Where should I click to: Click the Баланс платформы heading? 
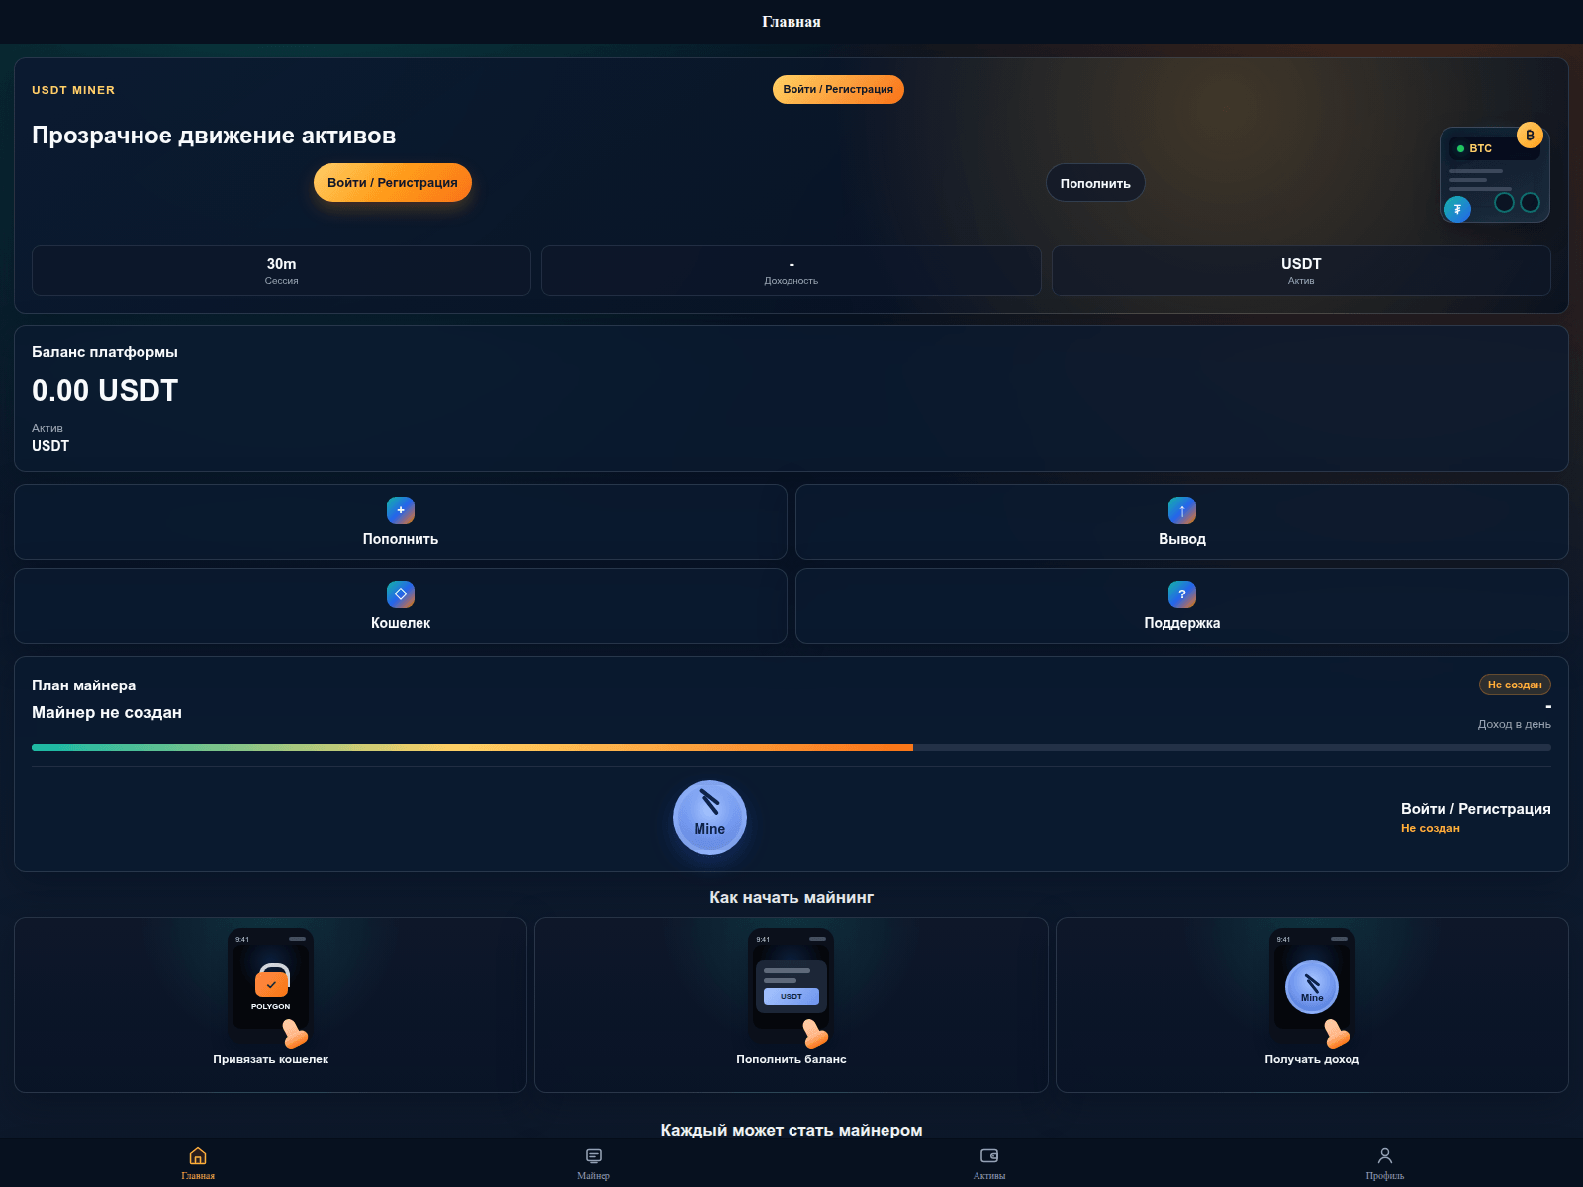pos(105,352)
